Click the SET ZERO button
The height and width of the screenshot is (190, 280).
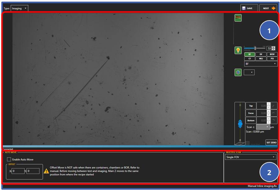271,142
